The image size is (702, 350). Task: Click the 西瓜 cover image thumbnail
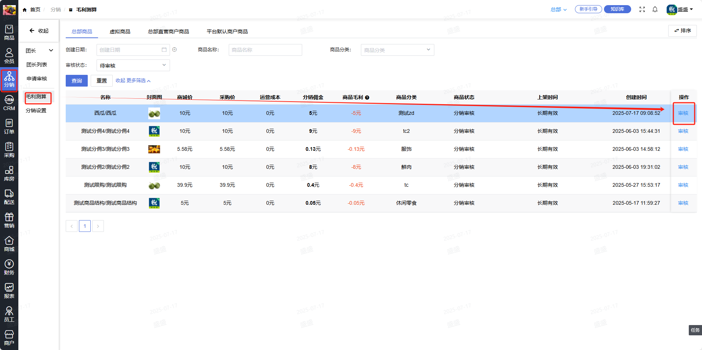coord(154,113)
